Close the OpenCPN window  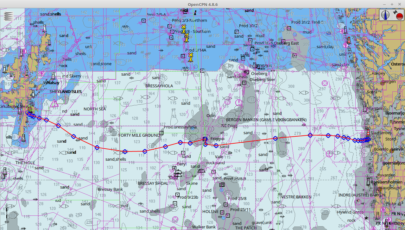pos(399,4)
